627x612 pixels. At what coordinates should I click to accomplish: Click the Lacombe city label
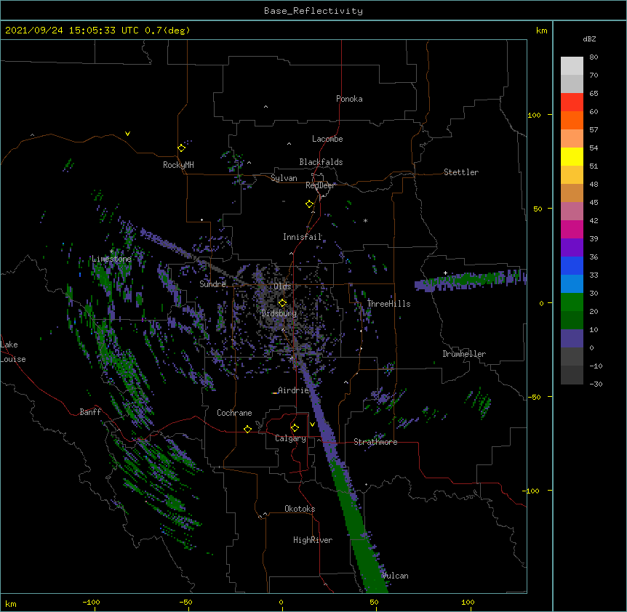327,139
